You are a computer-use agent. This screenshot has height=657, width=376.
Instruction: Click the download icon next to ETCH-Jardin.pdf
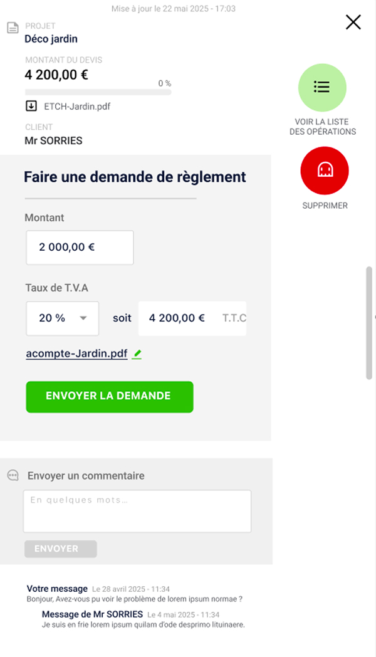point(31,106)
